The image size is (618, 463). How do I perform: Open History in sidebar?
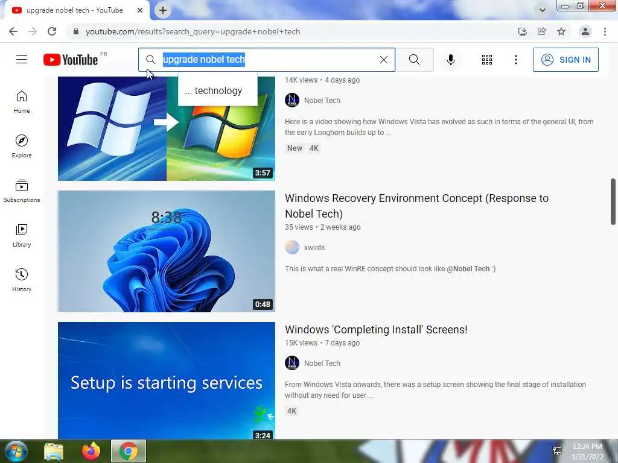pyautogui.click(x=22, y=280)
